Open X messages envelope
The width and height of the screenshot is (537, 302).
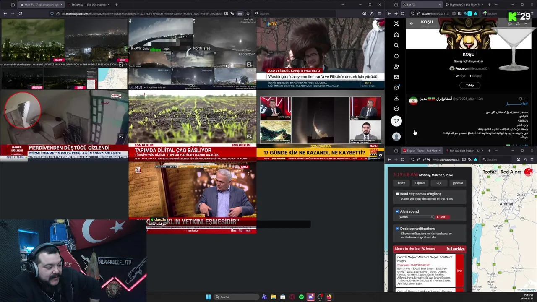coord(396,77)
